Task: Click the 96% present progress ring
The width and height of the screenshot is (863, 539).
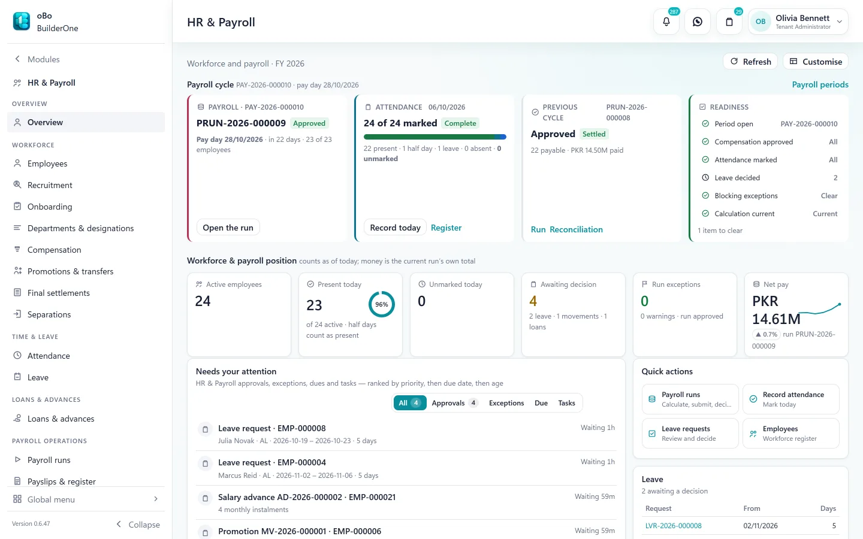Action: pos(382,304)
